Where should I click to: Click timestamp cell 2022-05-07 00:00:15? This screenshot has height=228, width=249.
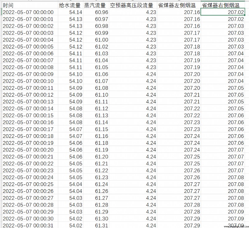(x=30, y=115)
